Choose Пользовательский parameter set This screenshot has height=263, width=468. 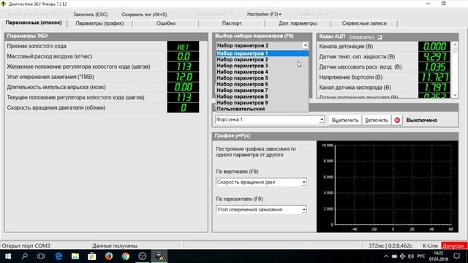coord(263,109)
